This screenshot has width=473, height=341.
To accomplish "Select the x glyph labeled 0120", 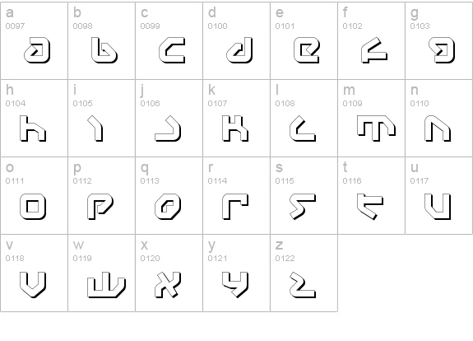I will [169, 273].
